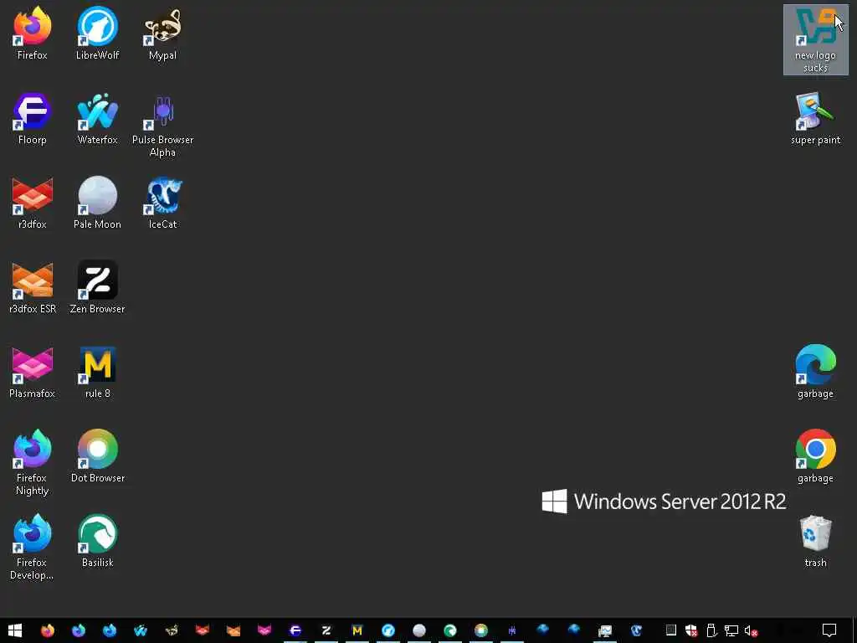
Task: Click the green Basilisk taskbar icon
Action: pos(449,630)
